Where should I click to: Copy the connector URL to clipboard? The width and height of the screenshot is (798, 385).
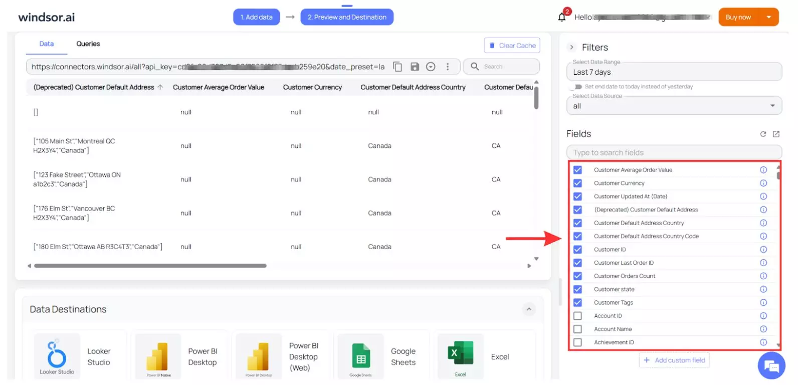tap(397, 67)
